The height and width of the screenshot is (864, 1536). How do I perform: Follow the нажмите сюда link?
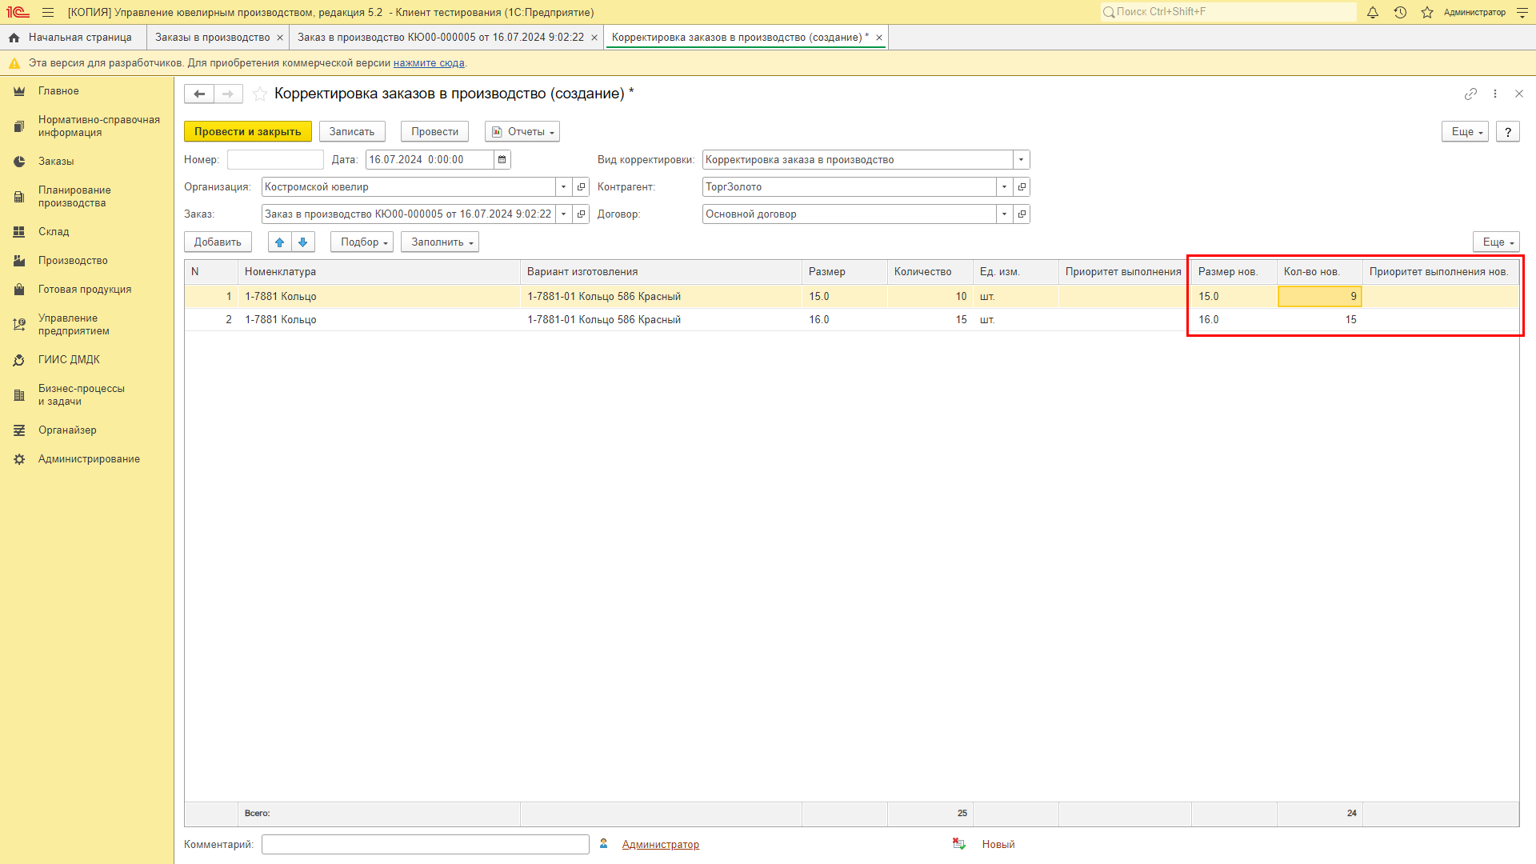[x=429, y=63]
